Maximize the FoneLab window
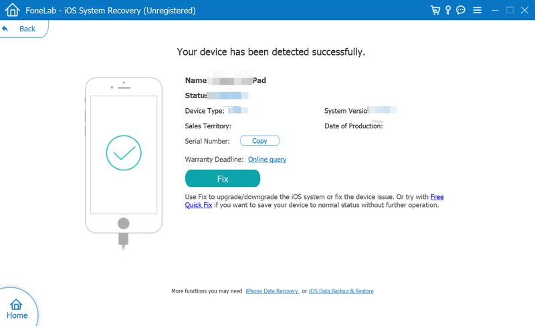 pos(510,10)
